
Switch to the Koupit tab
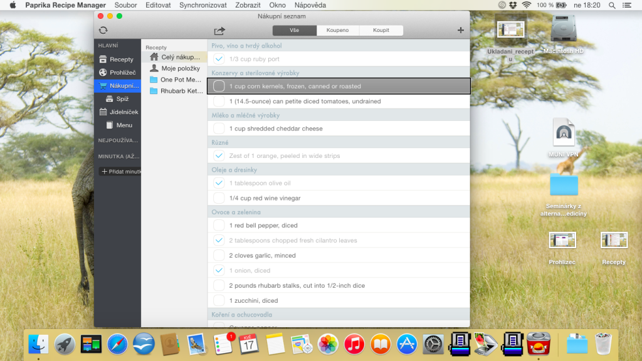click(x=381, y=30)
